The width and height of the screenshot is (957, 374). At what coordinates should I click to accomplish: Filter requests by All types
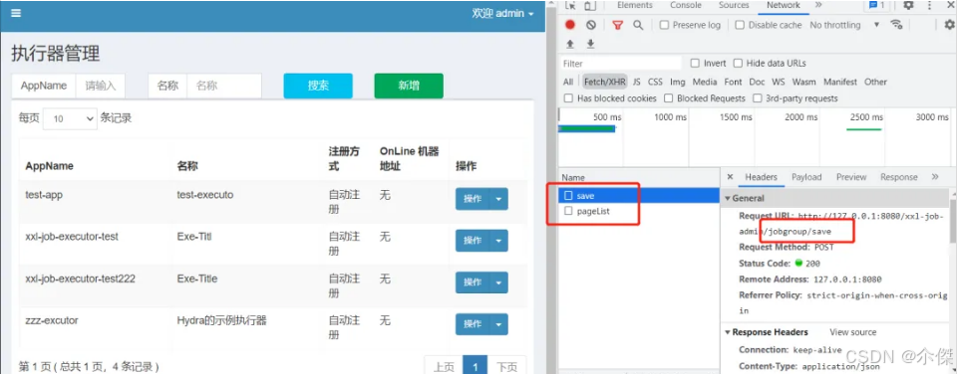pos(568,82)
